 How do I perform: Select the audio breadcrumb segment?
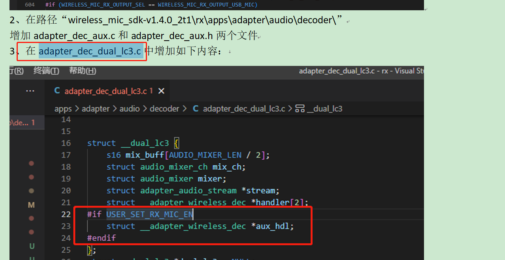pyautogui.click(x=130, y=108)
